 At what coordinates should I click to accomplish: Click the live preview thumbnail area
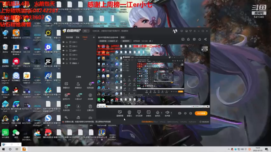point(153,76)
